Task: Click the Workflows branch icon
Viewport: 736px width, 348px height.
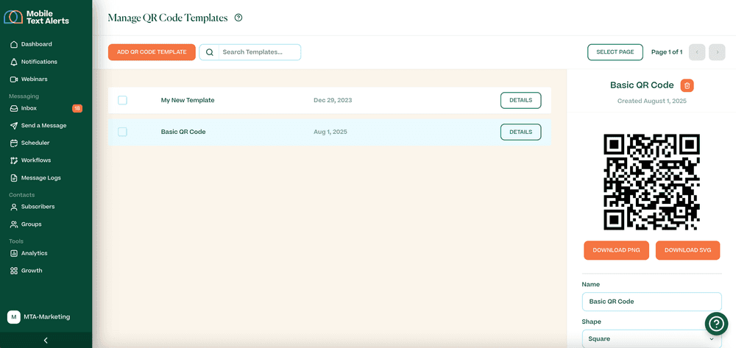Action: [x=13, y=160]
